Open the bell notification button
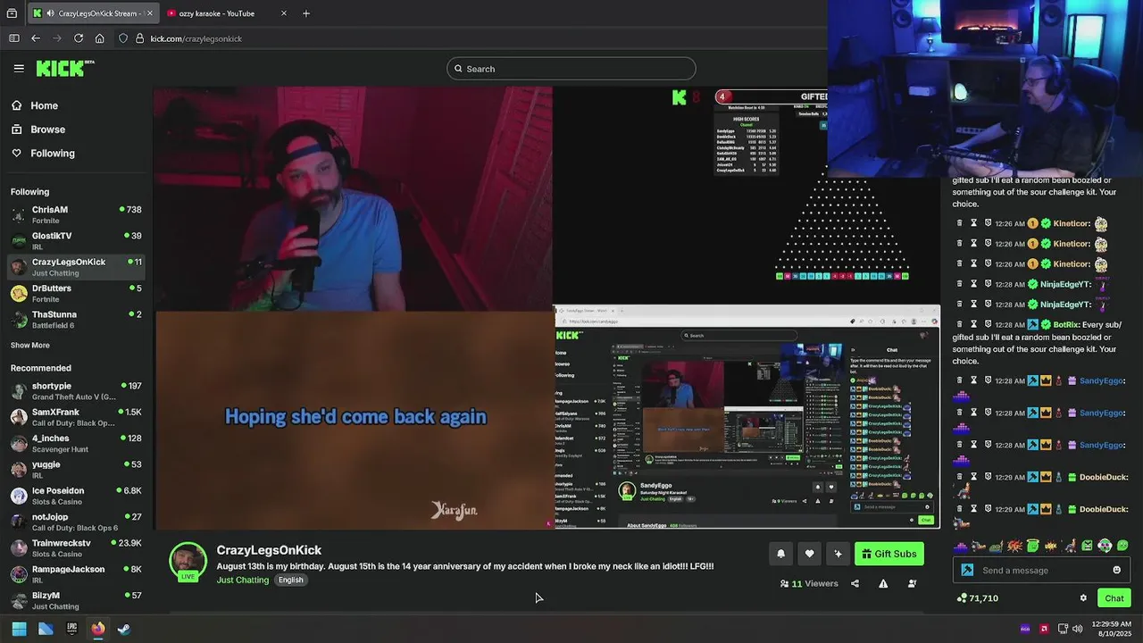This screenshot has width=1143, height=643. coord(780,554)
